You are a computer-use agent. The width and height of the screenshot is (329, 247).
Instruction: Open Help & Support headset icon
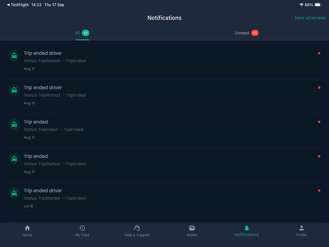click(x=137, y=228)
